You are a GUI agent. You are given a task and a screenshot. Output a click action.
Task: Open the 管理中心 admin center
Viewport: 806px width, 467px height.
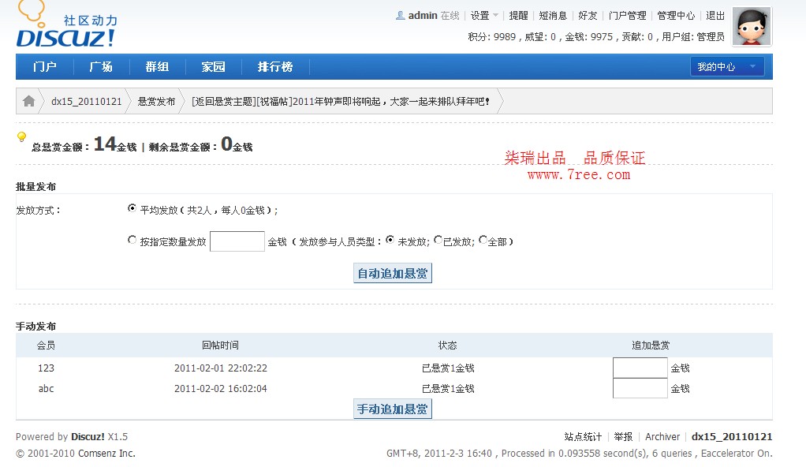(x=676, y=16)
